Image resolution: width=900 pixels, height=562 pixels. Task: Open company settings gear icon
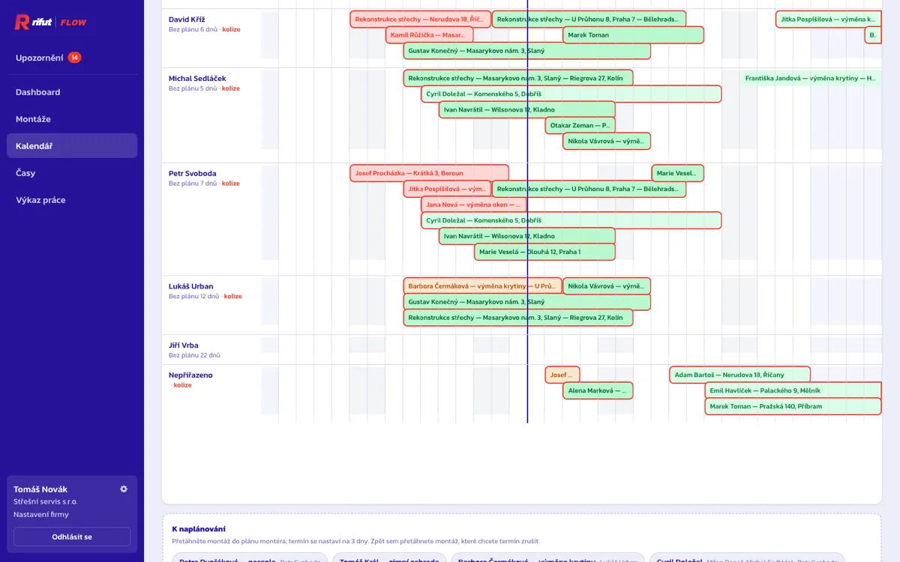tap(124, 489)
